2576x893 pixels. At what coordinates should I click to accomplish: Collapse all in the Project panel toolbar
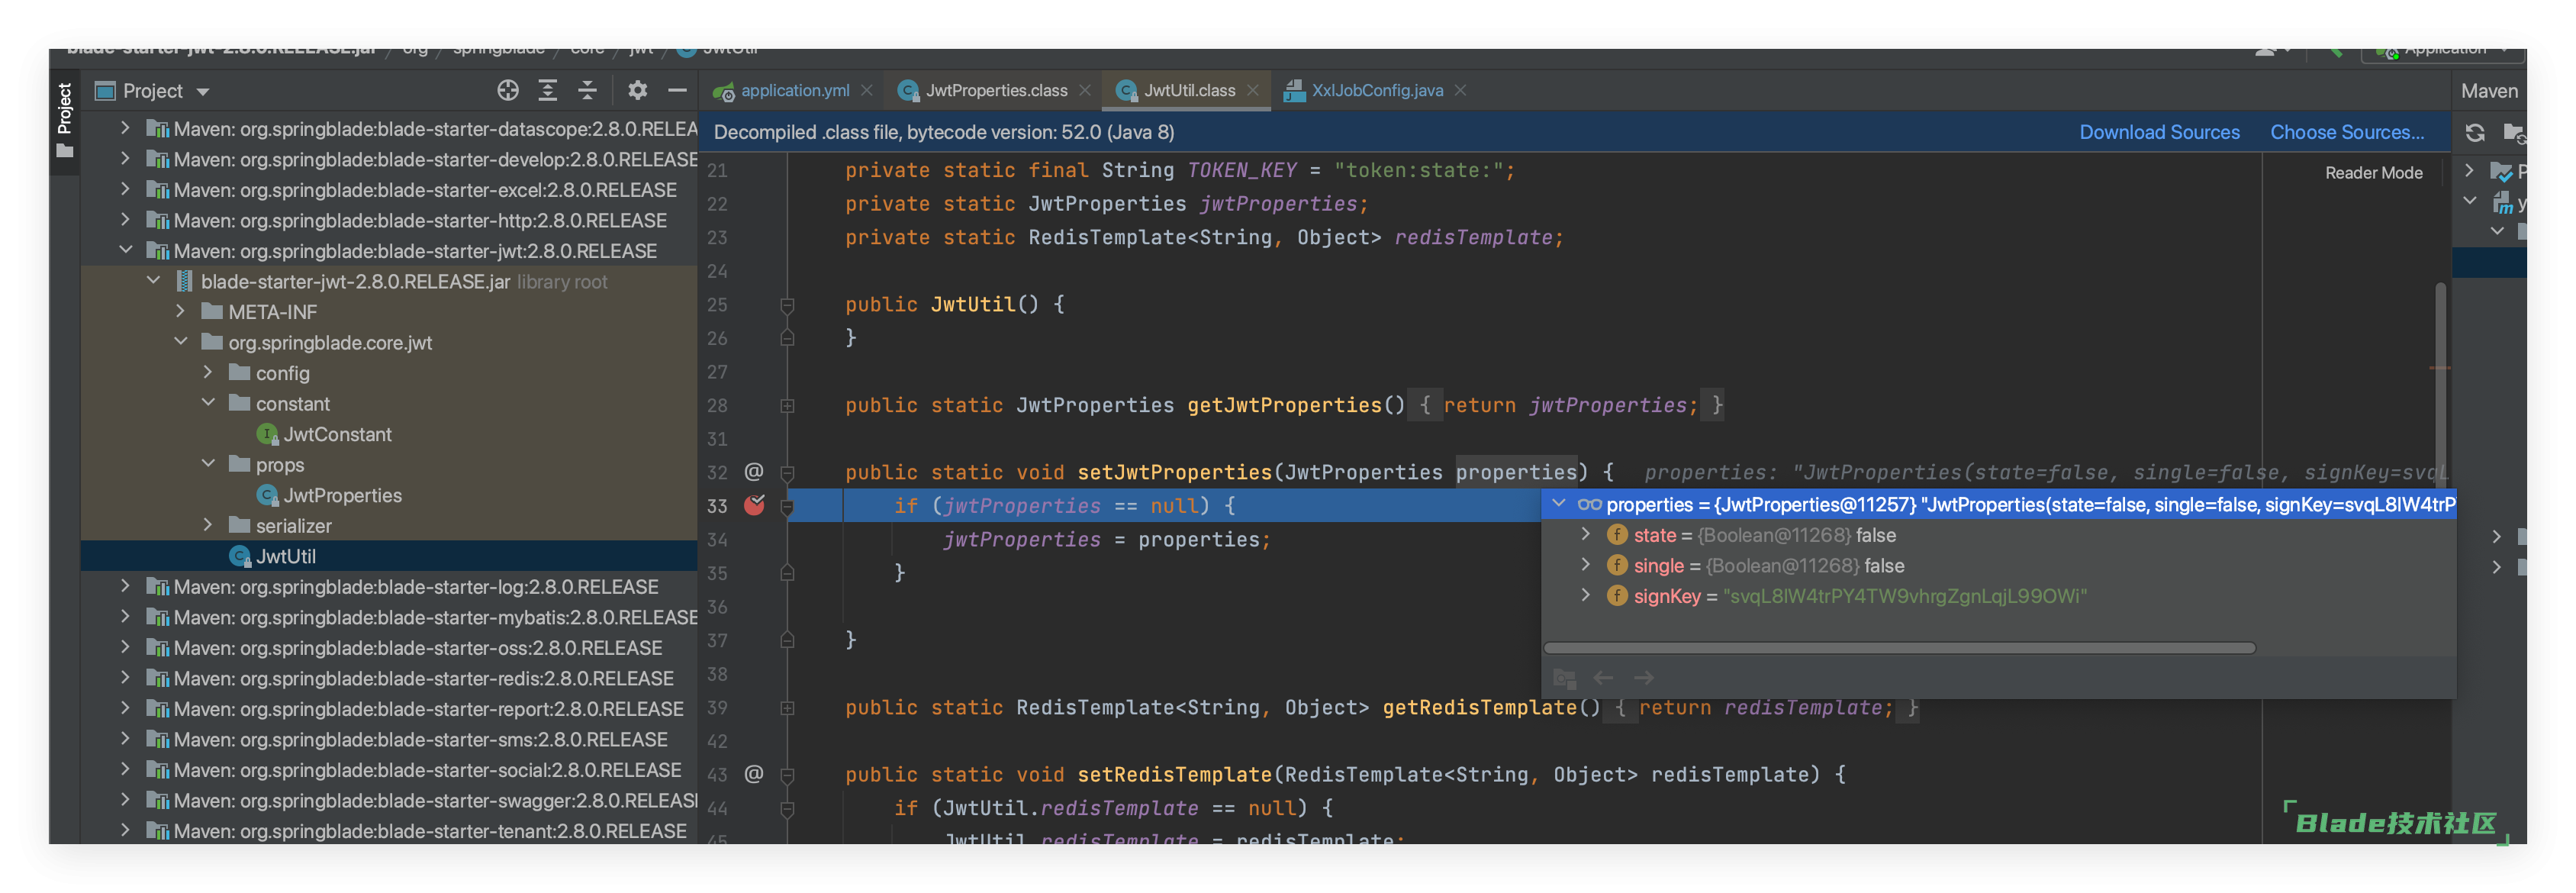pyautogui.click(x=588, y=91)
